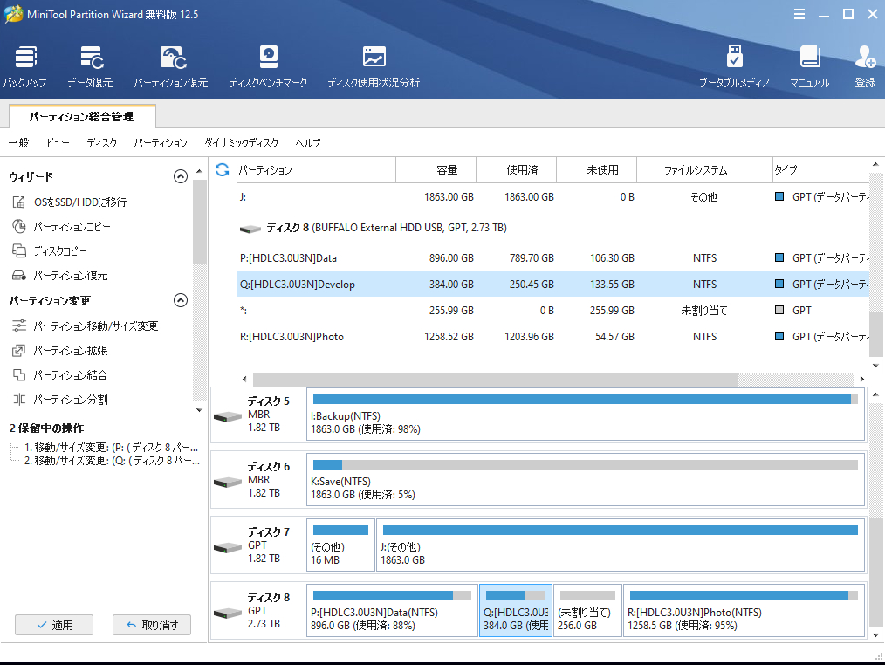The height and width of the screenshot is (665, 885).
Task: Click J:(その他) 1863.0 GB block
Action: click(621, 545)
